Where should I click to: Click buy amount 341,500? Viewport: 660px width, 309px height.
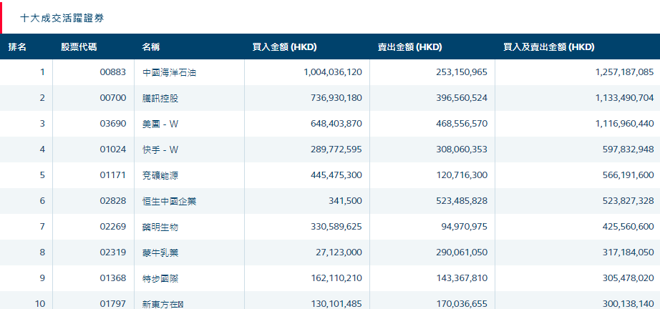[345, 201]
